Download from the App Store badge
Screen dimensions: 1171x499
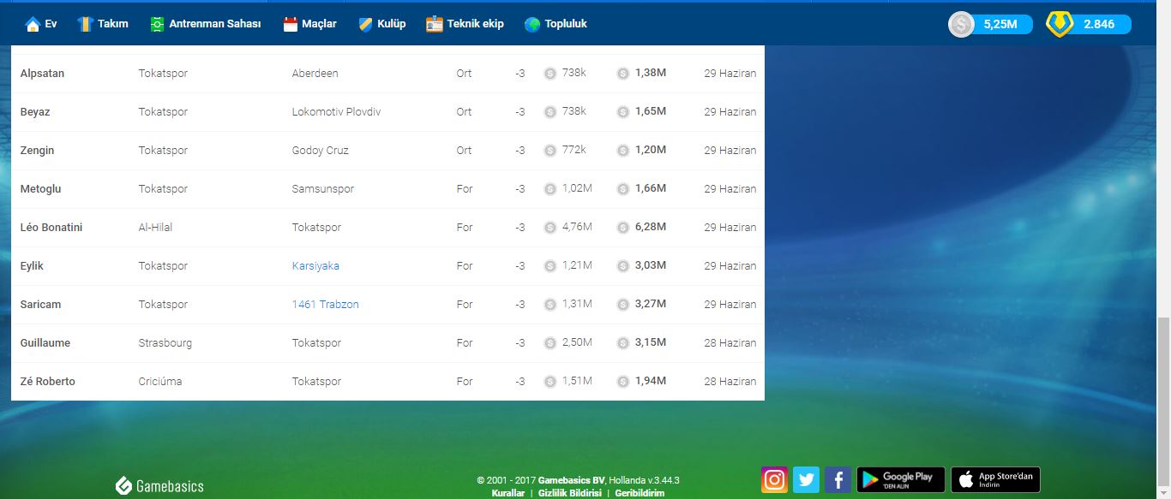[x=996, y=479]
